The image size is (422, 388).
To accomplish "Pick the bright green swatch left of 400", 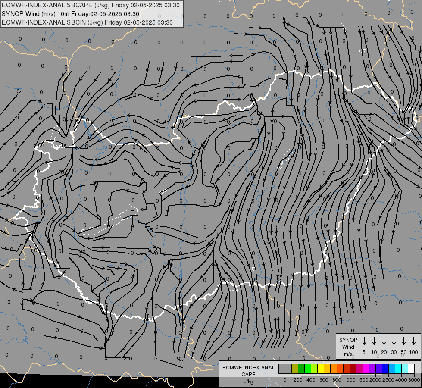I will coord(308,369).
